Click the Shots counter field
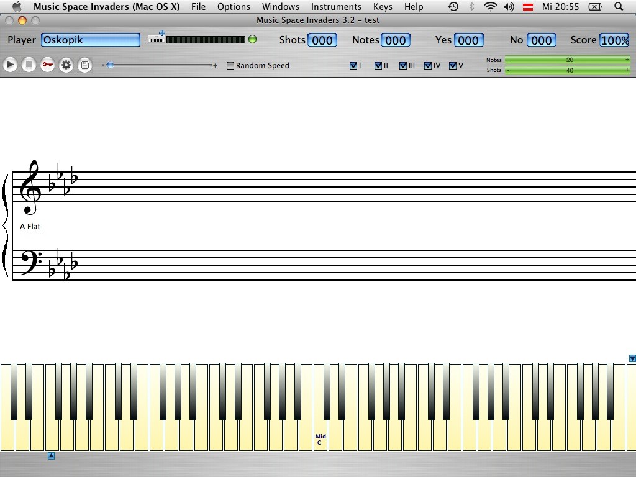 [322, 40]
